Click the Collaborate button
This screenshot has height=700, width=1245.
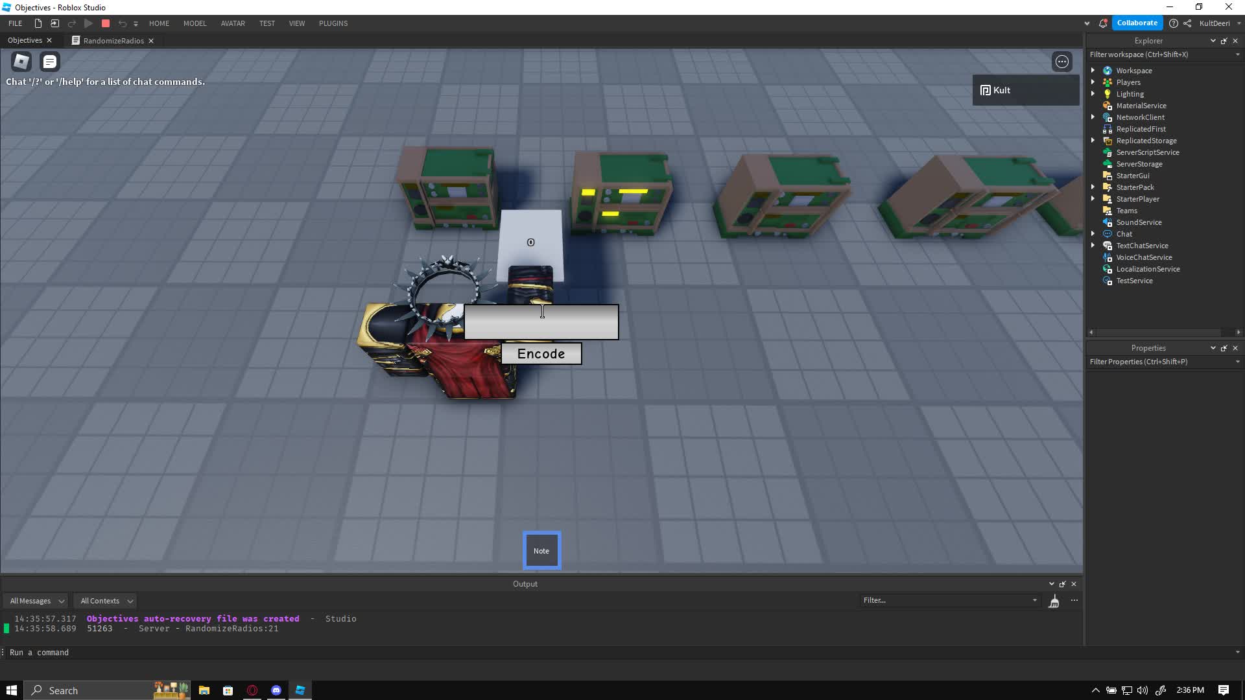[1137, 23]
